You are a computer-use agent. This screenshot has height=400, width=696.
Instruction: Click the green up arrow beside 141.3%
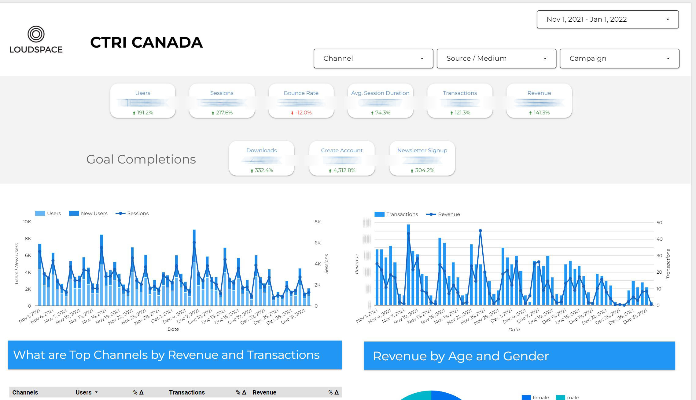tap(530, 113)
